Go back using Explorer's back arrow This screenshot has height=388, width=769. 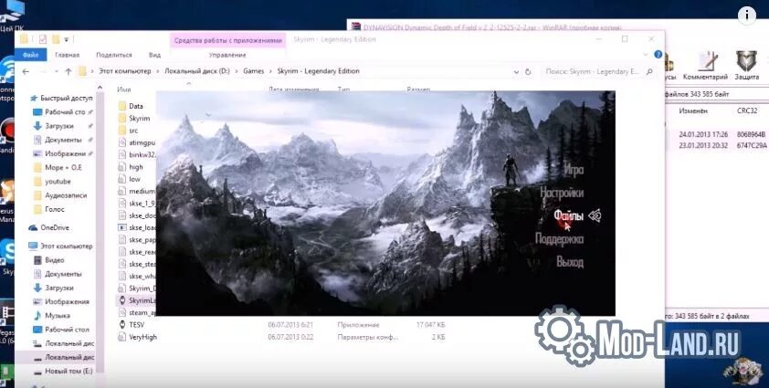pyautogui.click(x=26, y=71)
